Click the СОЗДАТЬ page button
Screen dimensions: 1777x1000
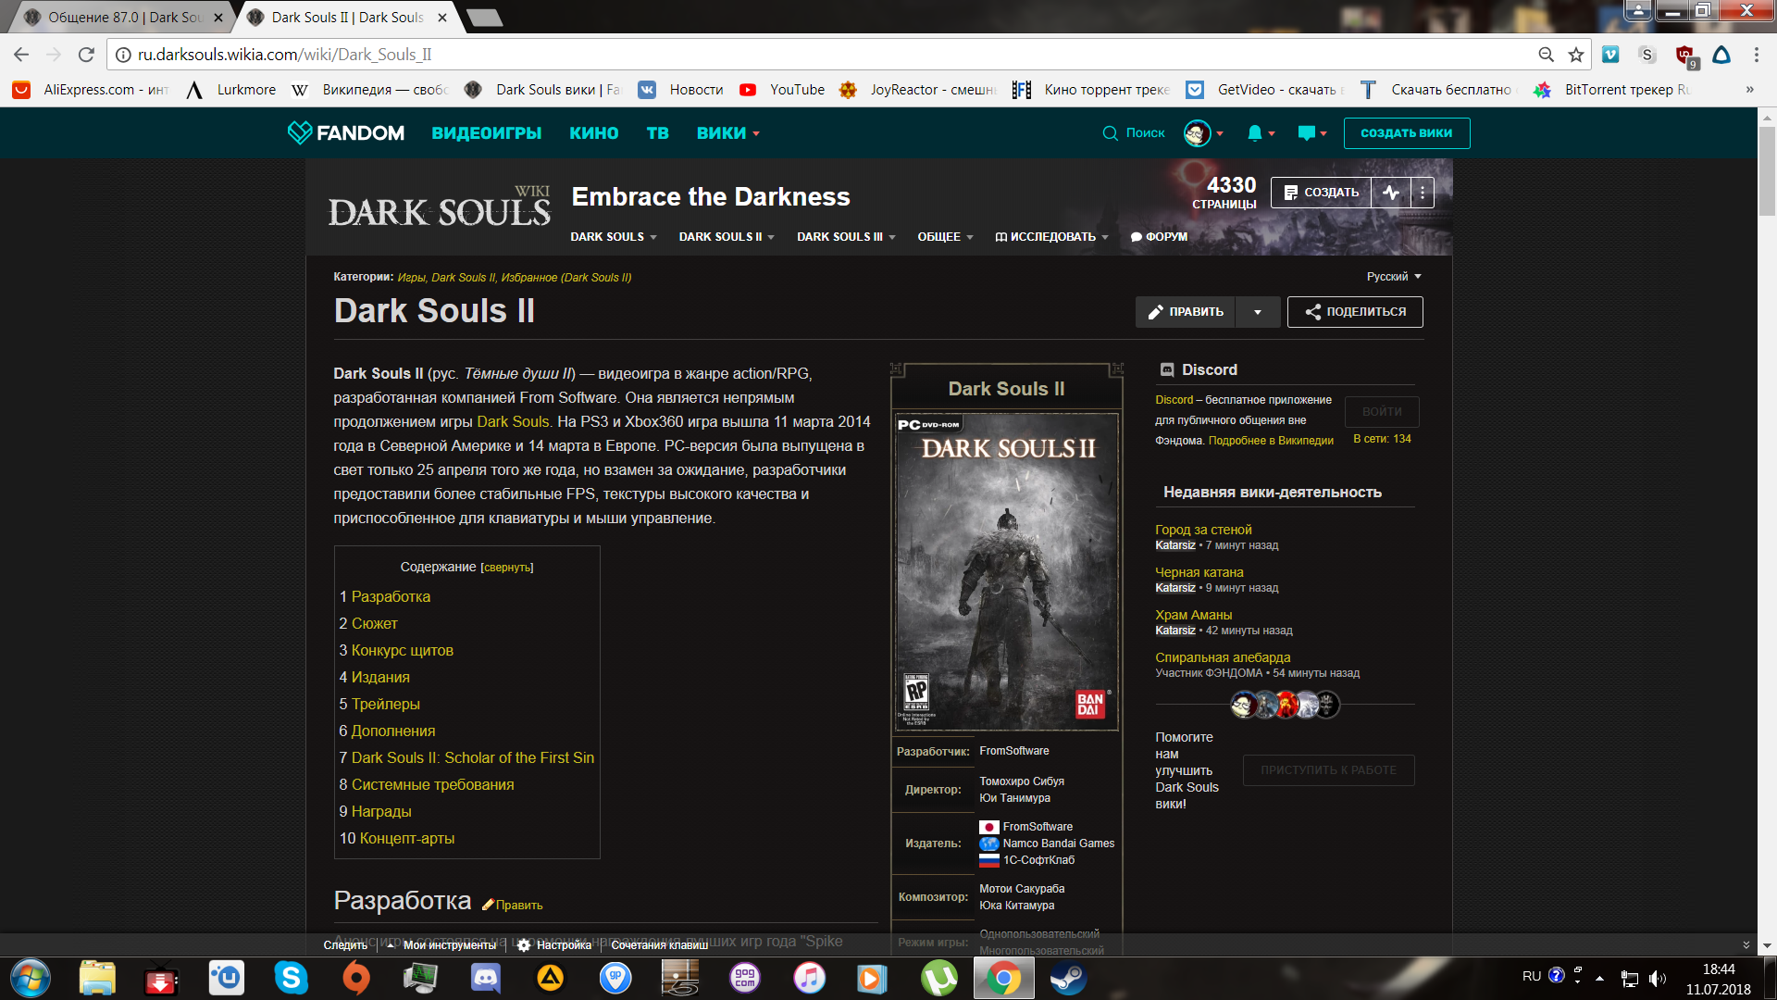pyautogui.click(x=1321, y=193)
